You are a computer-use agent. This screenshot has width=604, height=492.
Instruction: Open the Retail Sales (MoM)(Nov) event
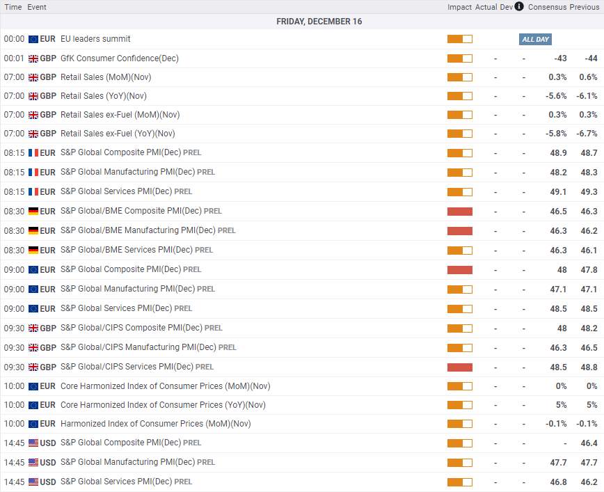pos(106,77)
